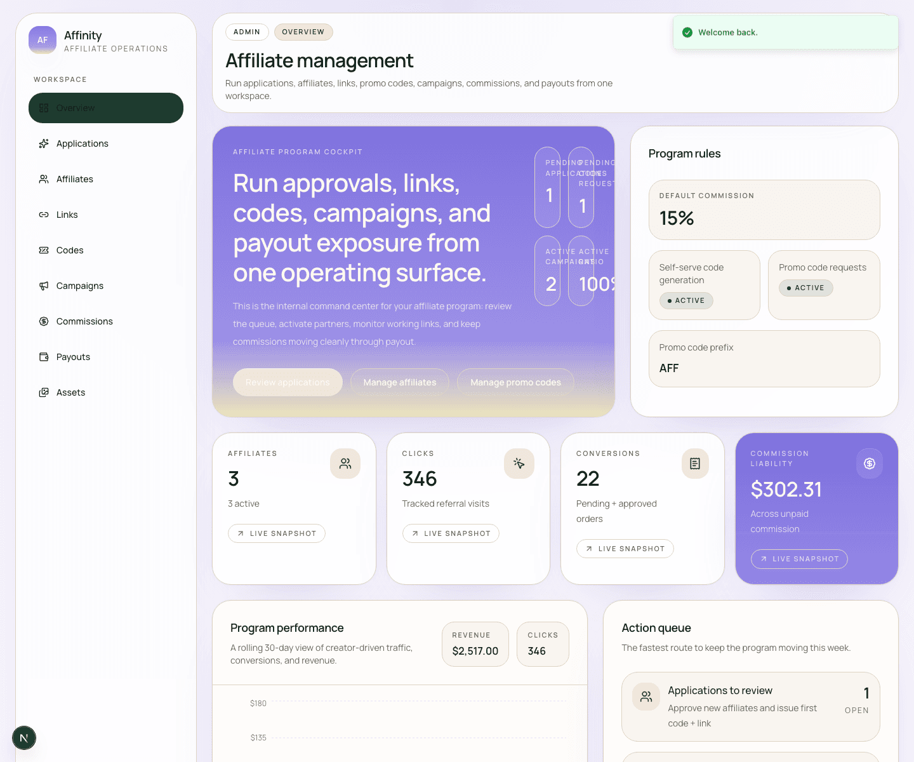Click the Assets panel icon
The image size is (914, 762).
point(43,392)
